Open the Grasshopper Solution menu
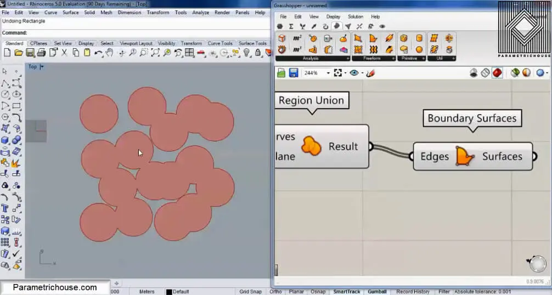552x295 pixels. click(355, 16)
